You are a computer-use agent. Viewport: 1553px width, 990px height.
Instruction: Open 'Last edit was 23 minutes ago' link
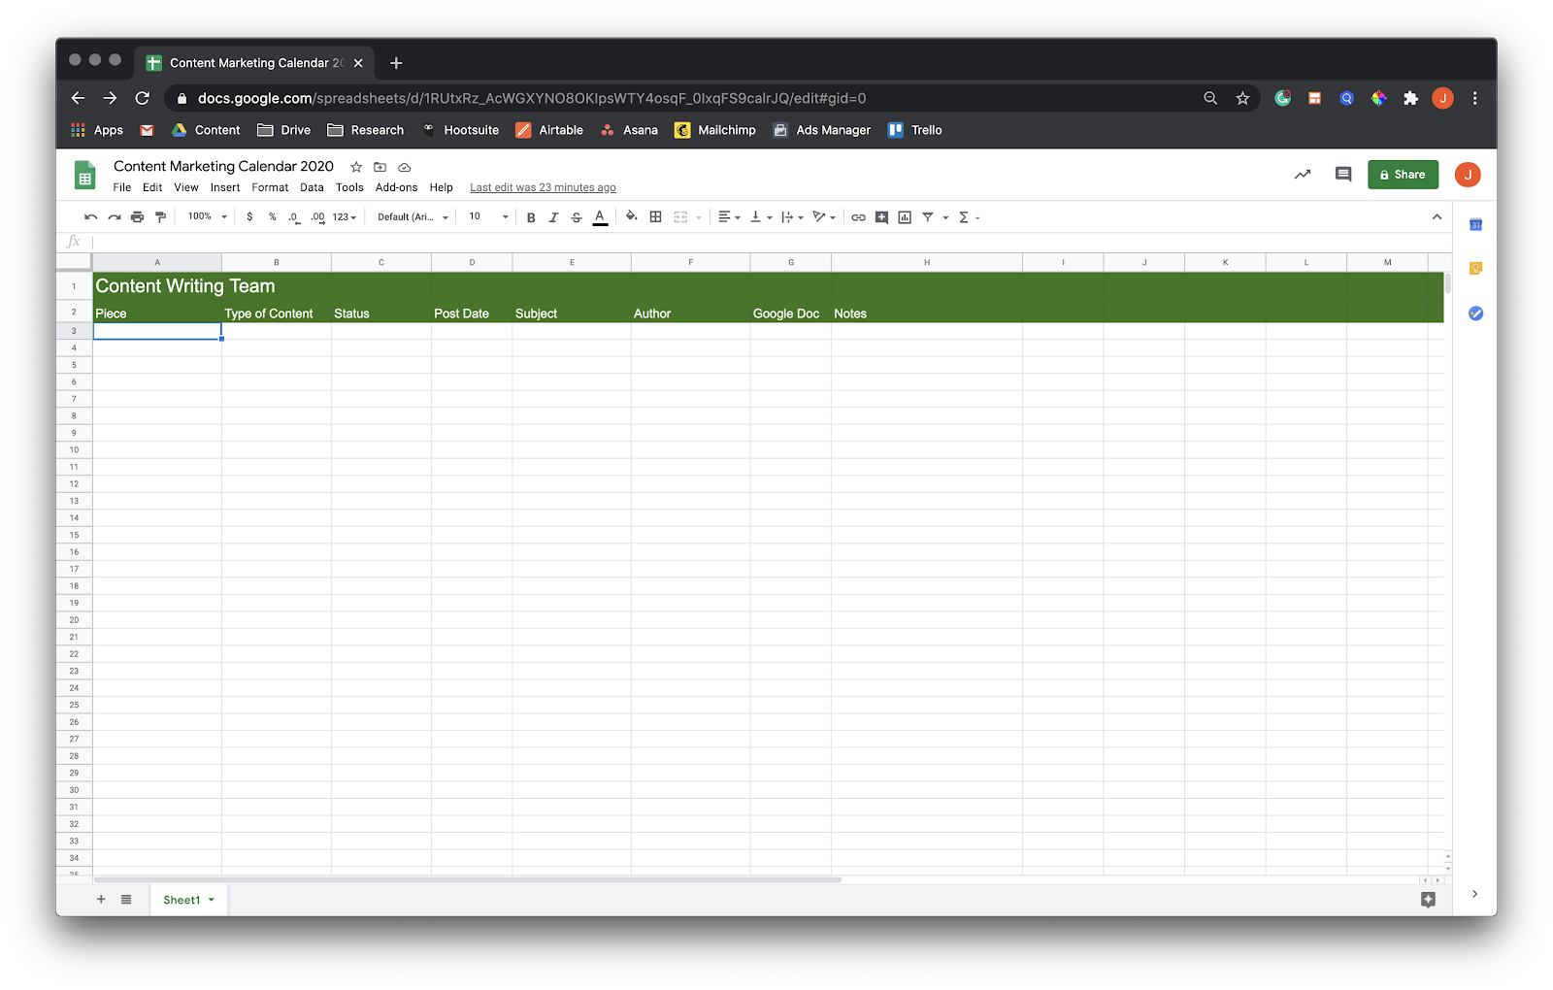click(543, 188)
